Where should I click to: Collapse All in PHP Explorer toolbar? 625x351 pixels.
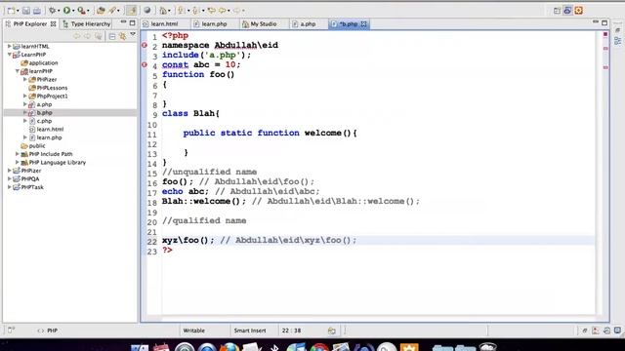tap(112, 37)
